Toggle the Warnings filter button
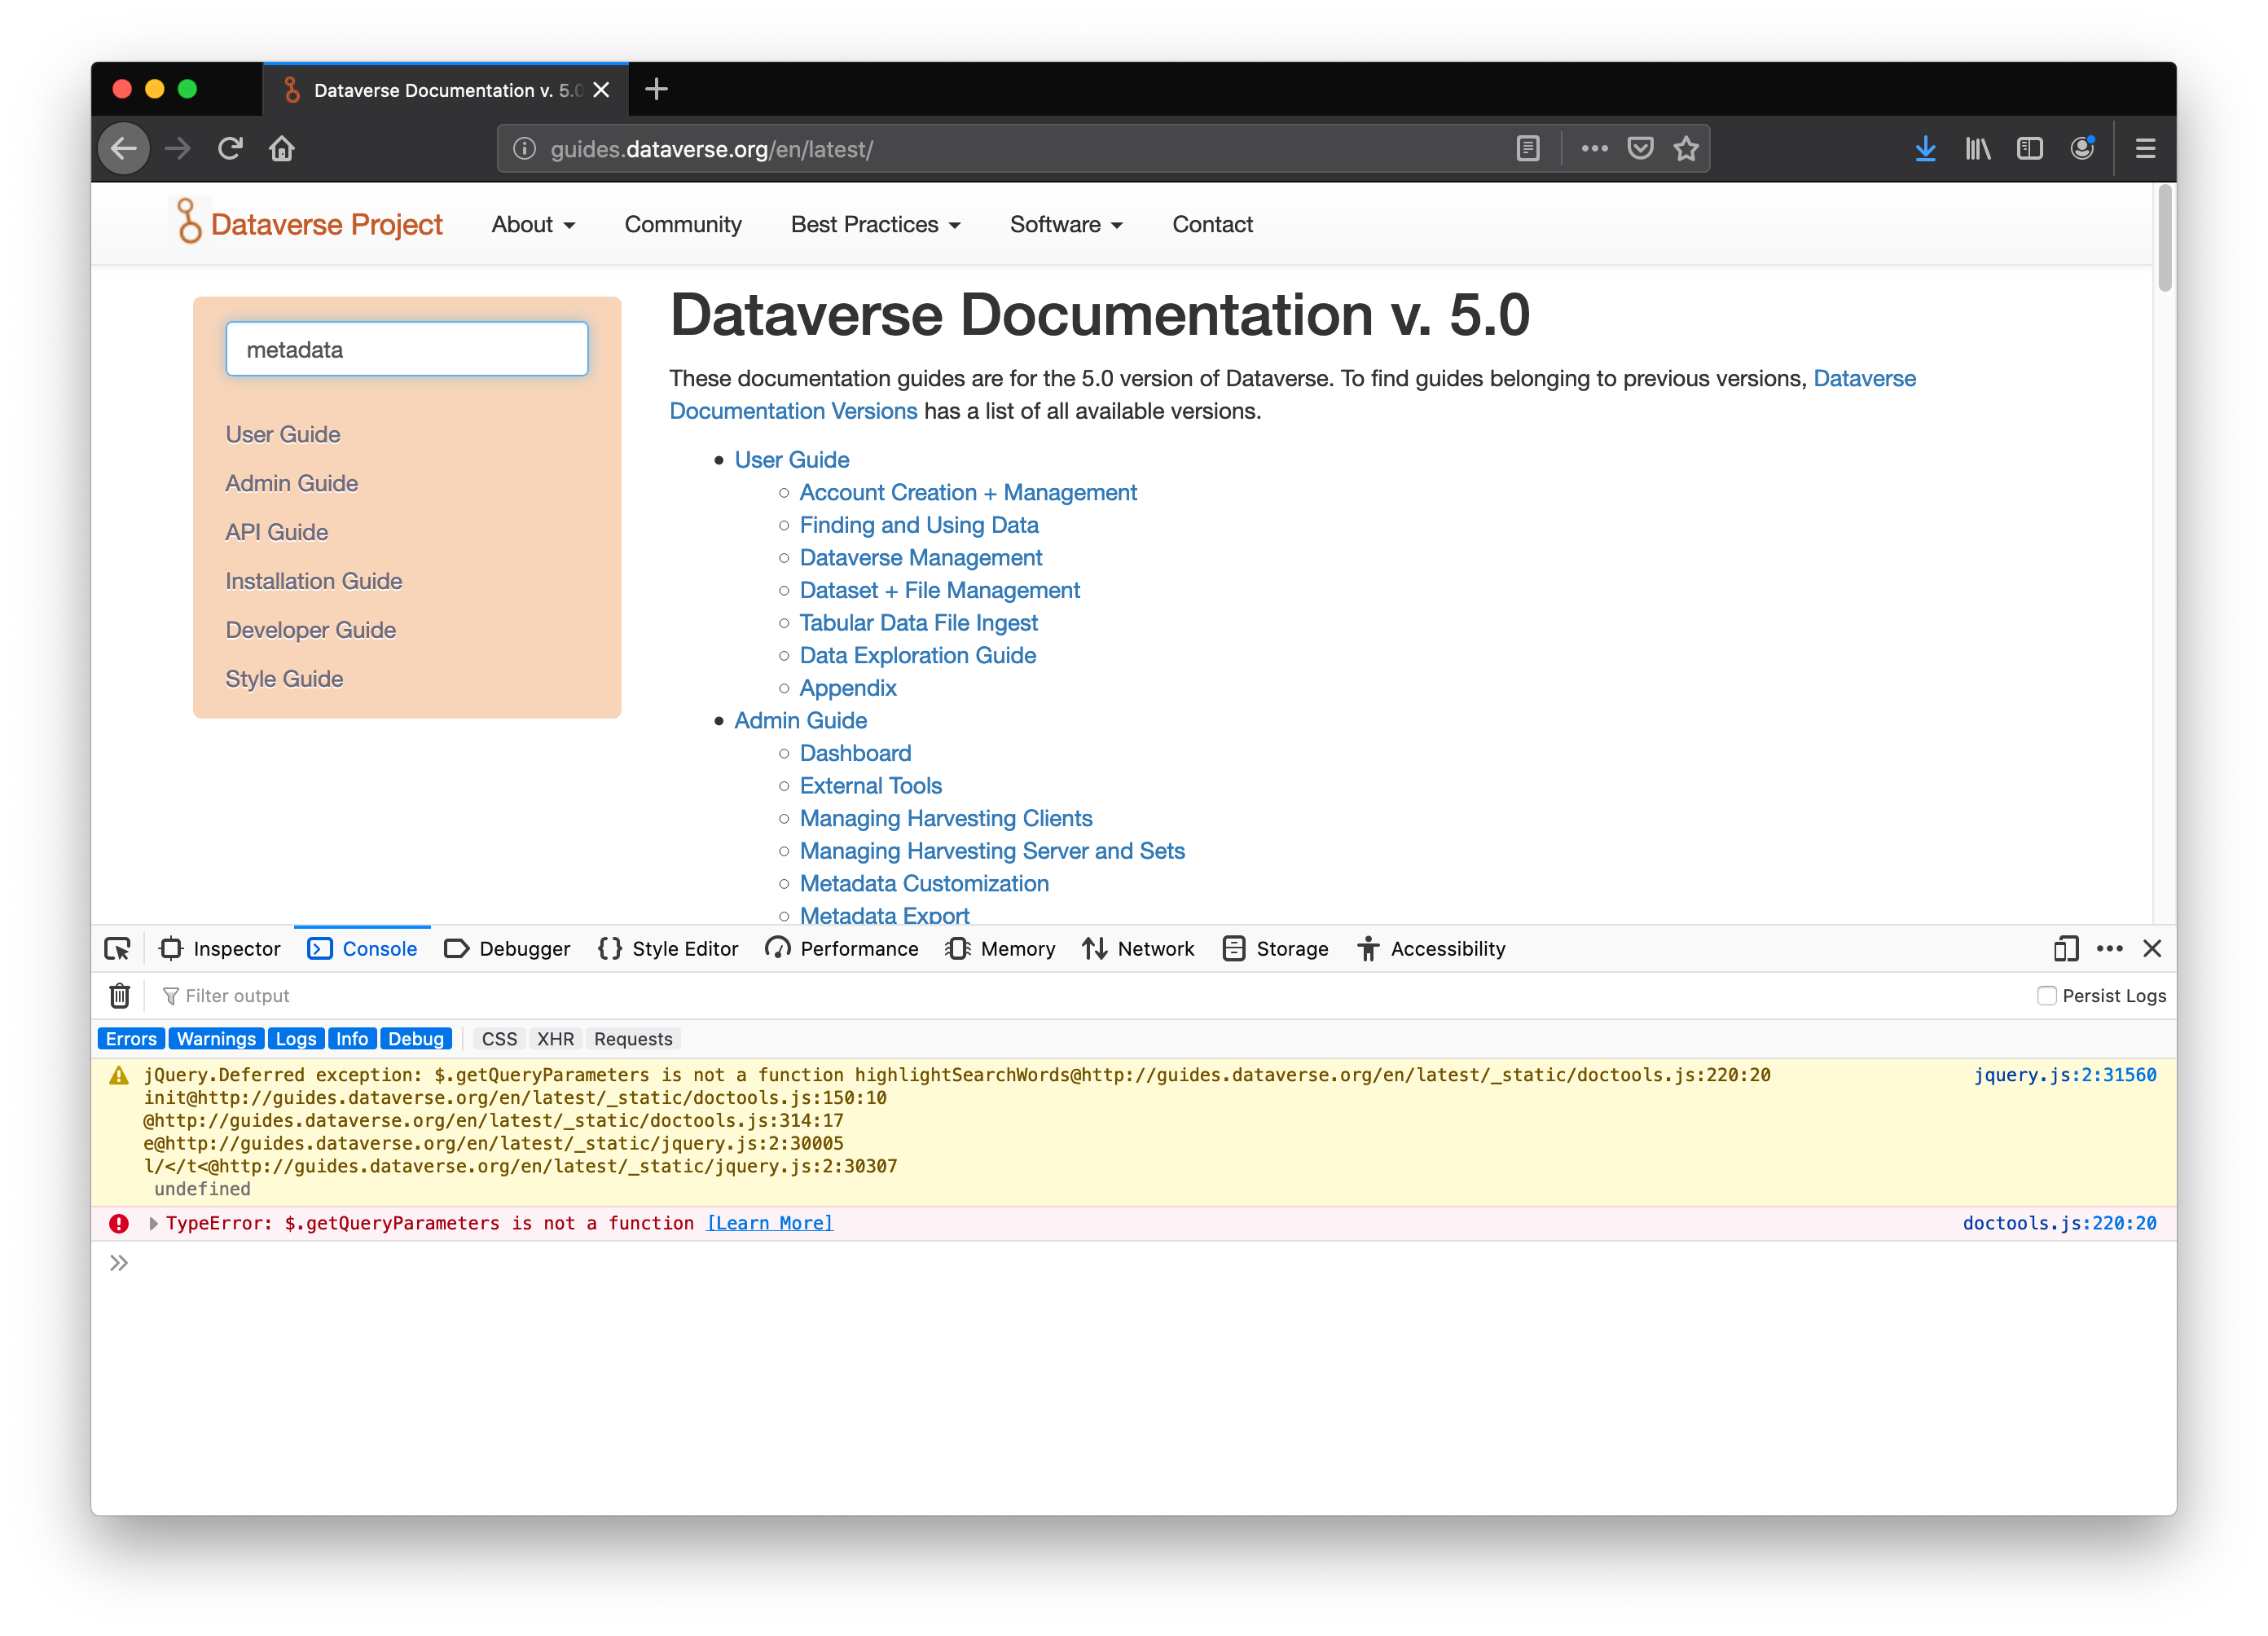 point(216,1038)
